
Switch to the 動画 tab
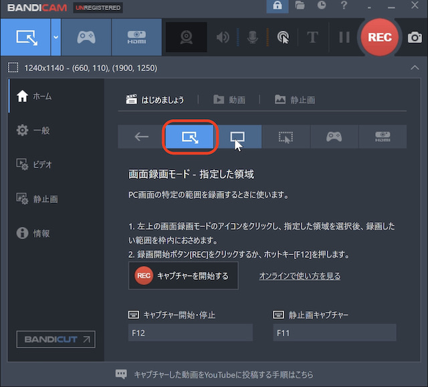(229, 100)
